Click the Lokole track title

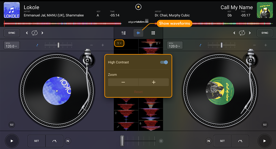click(32, 7)
